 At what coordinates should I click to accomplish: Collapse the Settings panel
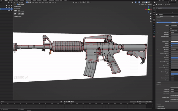[159, 85]
